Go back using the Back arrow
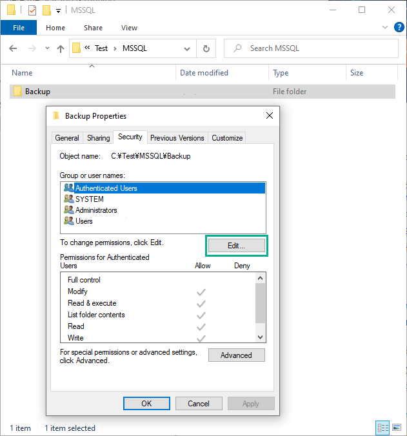 tap(14, 48)
